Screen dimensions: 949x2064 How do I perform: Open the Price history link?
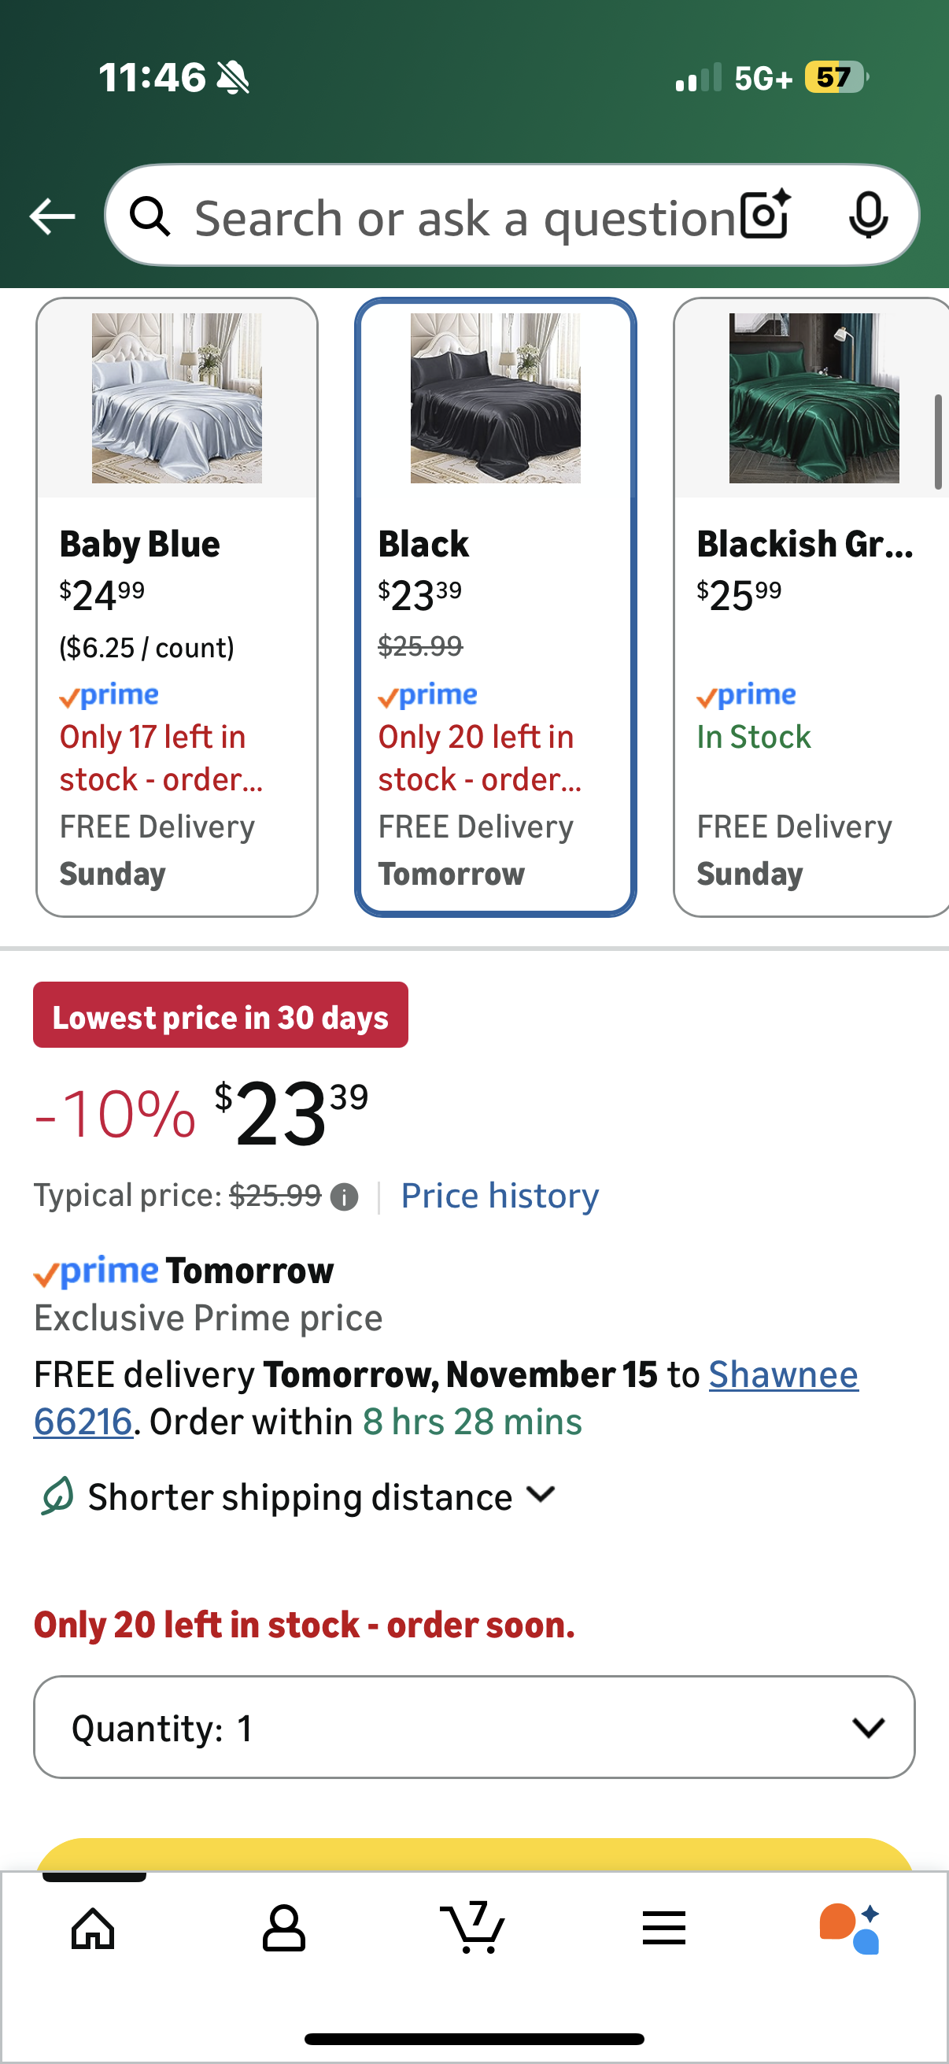pos(500,1196)
